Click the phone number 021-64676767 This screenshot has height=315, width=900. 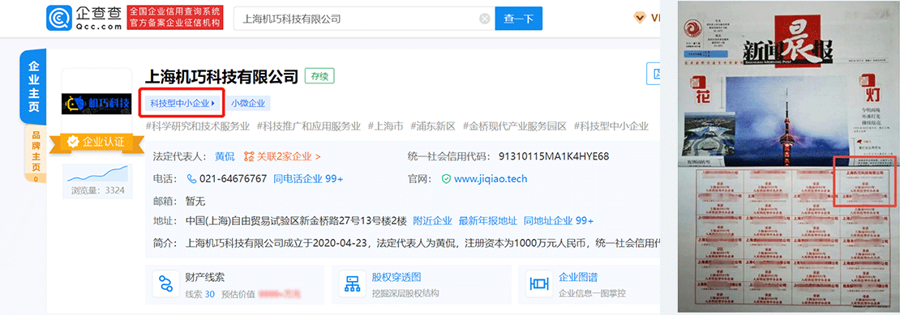coord(233,179)
